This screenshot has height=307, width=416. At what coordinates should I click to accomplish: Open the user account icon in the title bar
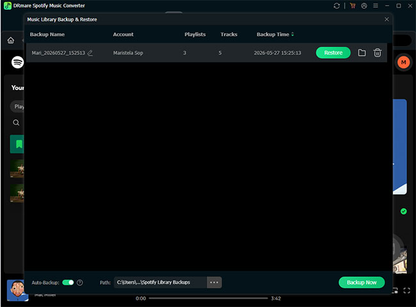coord(364,6)
